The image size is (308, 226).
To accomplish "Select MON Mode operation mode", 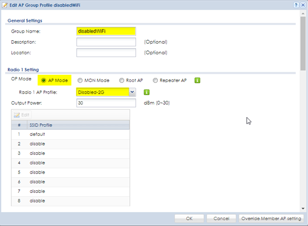I will point(80,80).
